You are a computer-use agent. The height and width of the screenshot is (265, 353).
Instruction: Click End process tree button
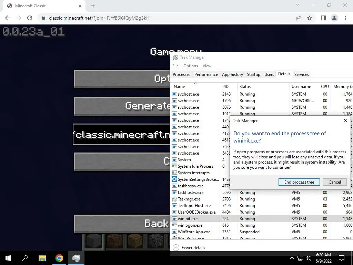[299, 182]
